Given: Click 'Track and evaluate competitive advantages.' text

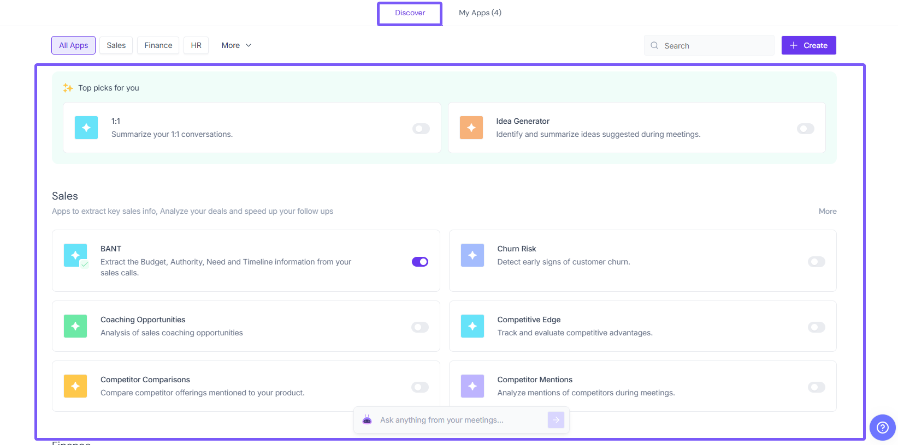Looking at the screenshot, I should (x=575, y=333).
